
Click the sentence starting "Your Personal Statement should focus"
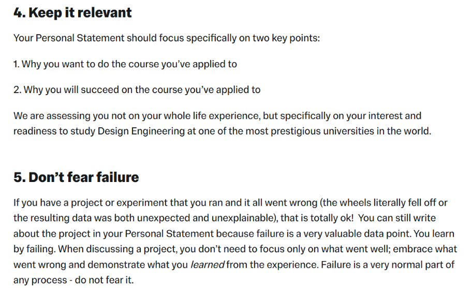point(167,38)
